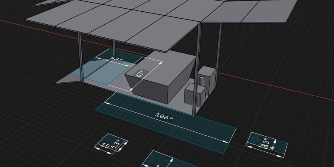Image resolution: width=334 pixels, height=167 pixels.
Task: Click the front left canopy support pole
Action: [80, 57]
